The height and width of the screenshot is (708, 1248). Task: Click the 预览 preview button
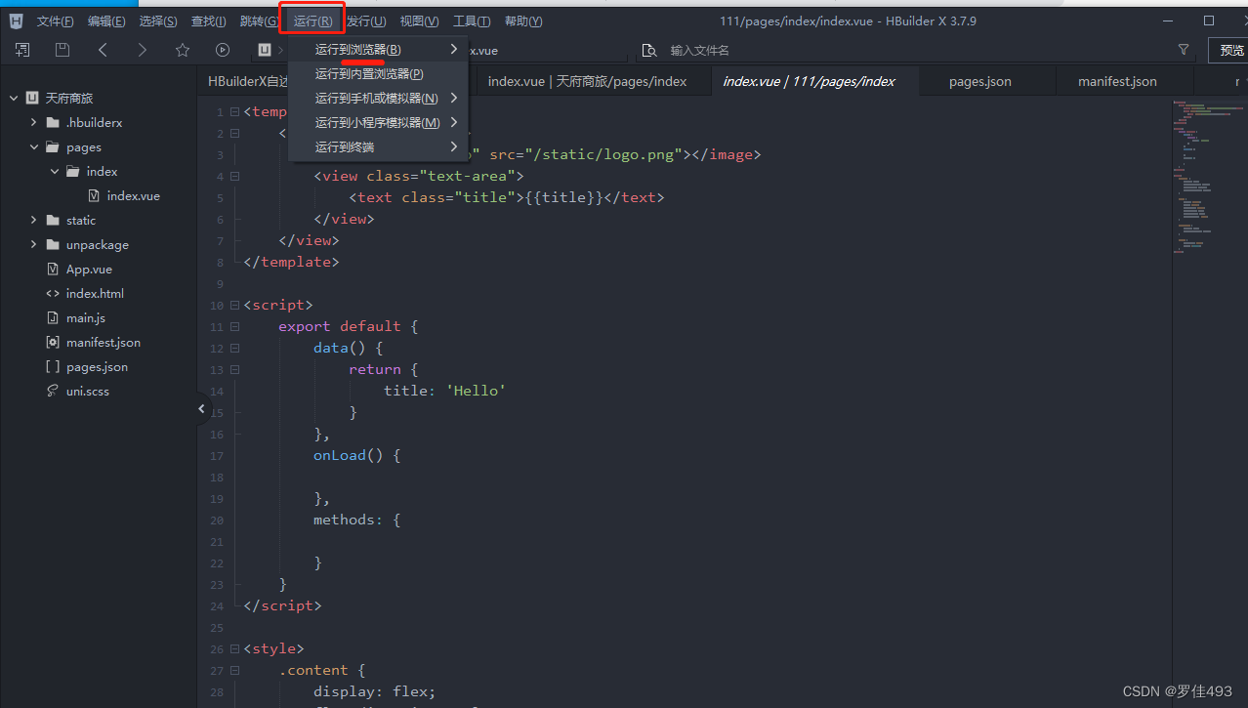[1230, 51]
